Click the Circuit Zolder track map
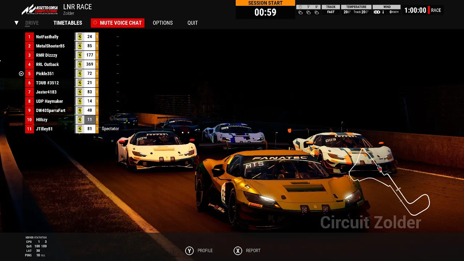Viewport: 464px width, 261px height. 389,181
